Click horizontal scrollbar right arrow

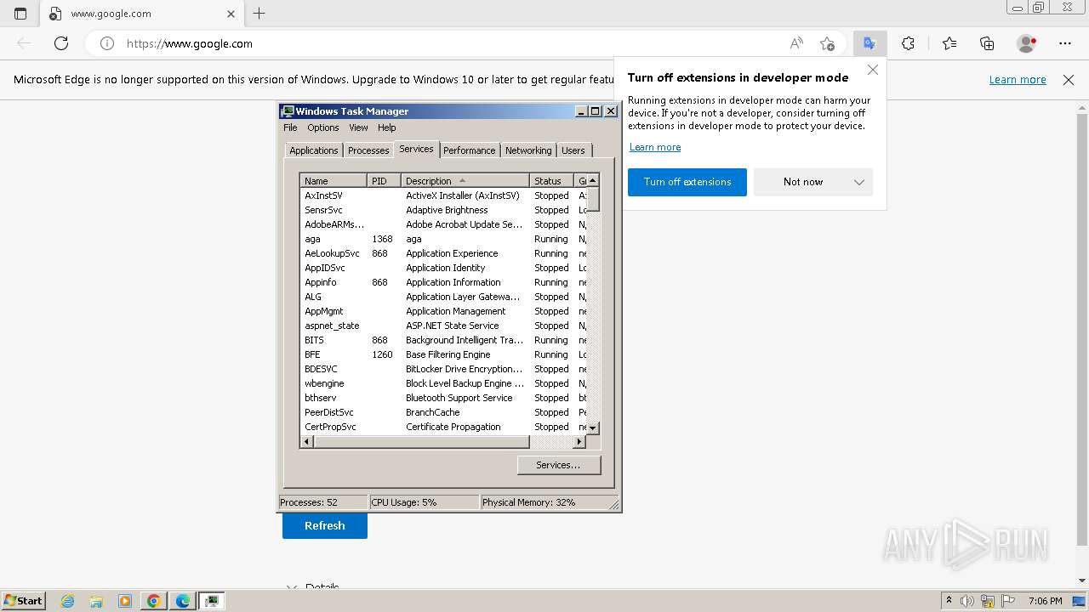[x=579, y=442]
